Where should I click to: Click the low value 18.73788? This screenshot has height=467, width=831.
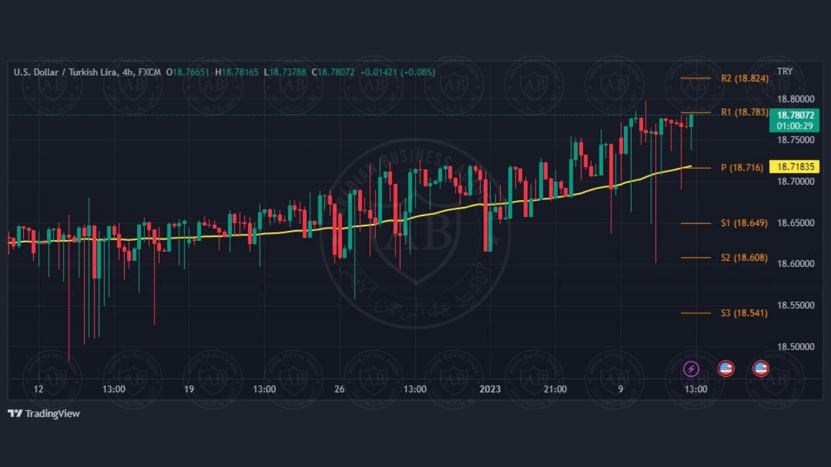click(x=288, y=72)
